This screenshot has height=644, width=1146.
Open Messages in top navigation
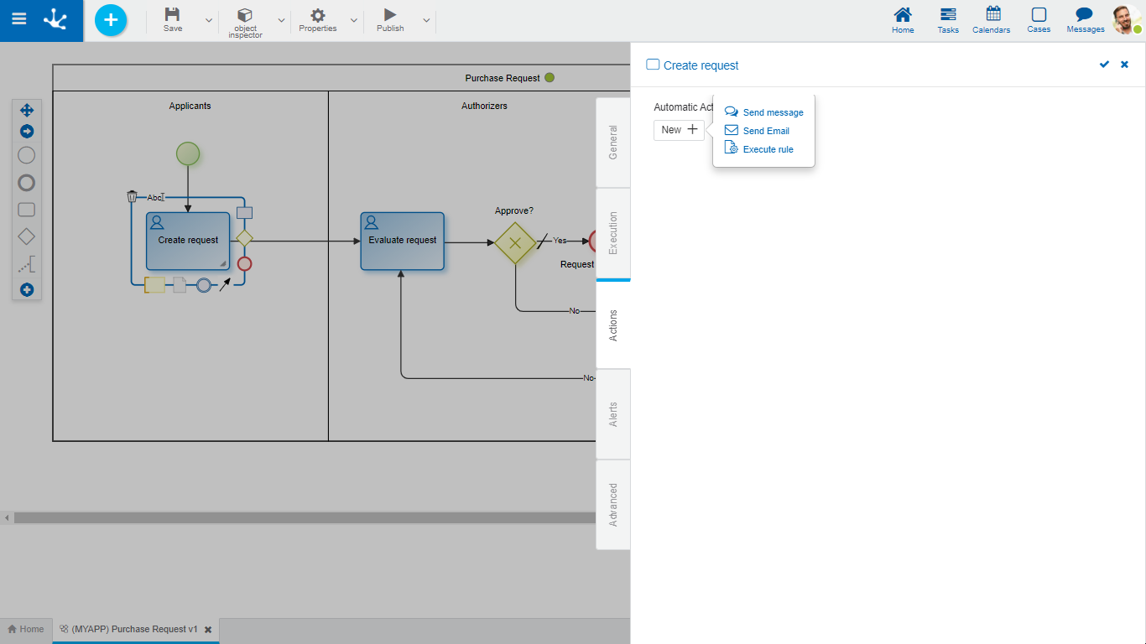[1085, 20]
